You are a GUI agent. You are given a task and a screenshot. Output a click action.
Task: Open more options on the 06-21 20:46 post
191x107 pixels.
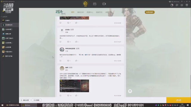pos(120,49)
